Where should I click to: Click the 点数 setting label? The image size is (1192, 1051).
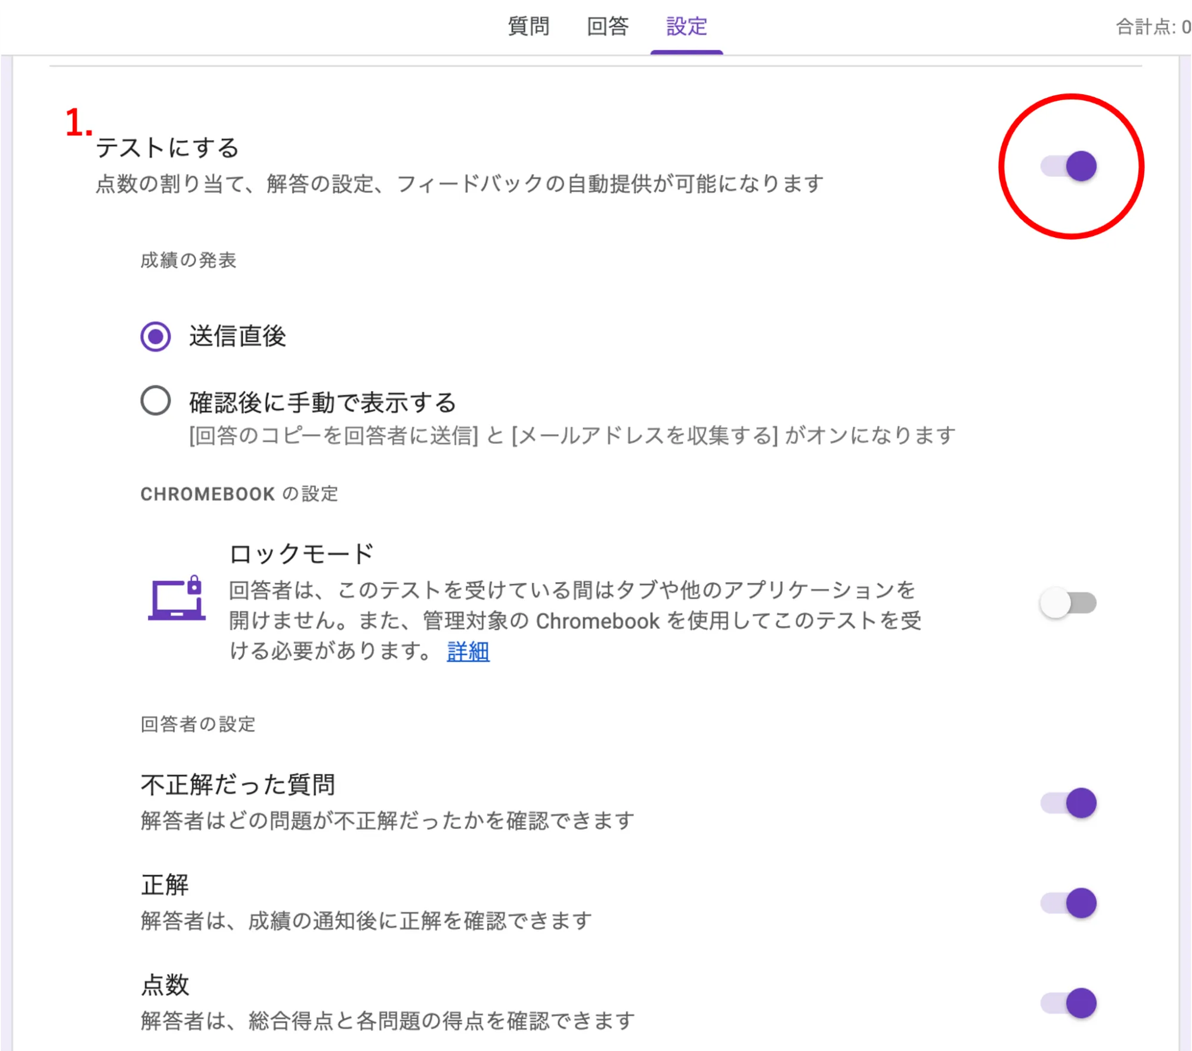click(165, 985)
